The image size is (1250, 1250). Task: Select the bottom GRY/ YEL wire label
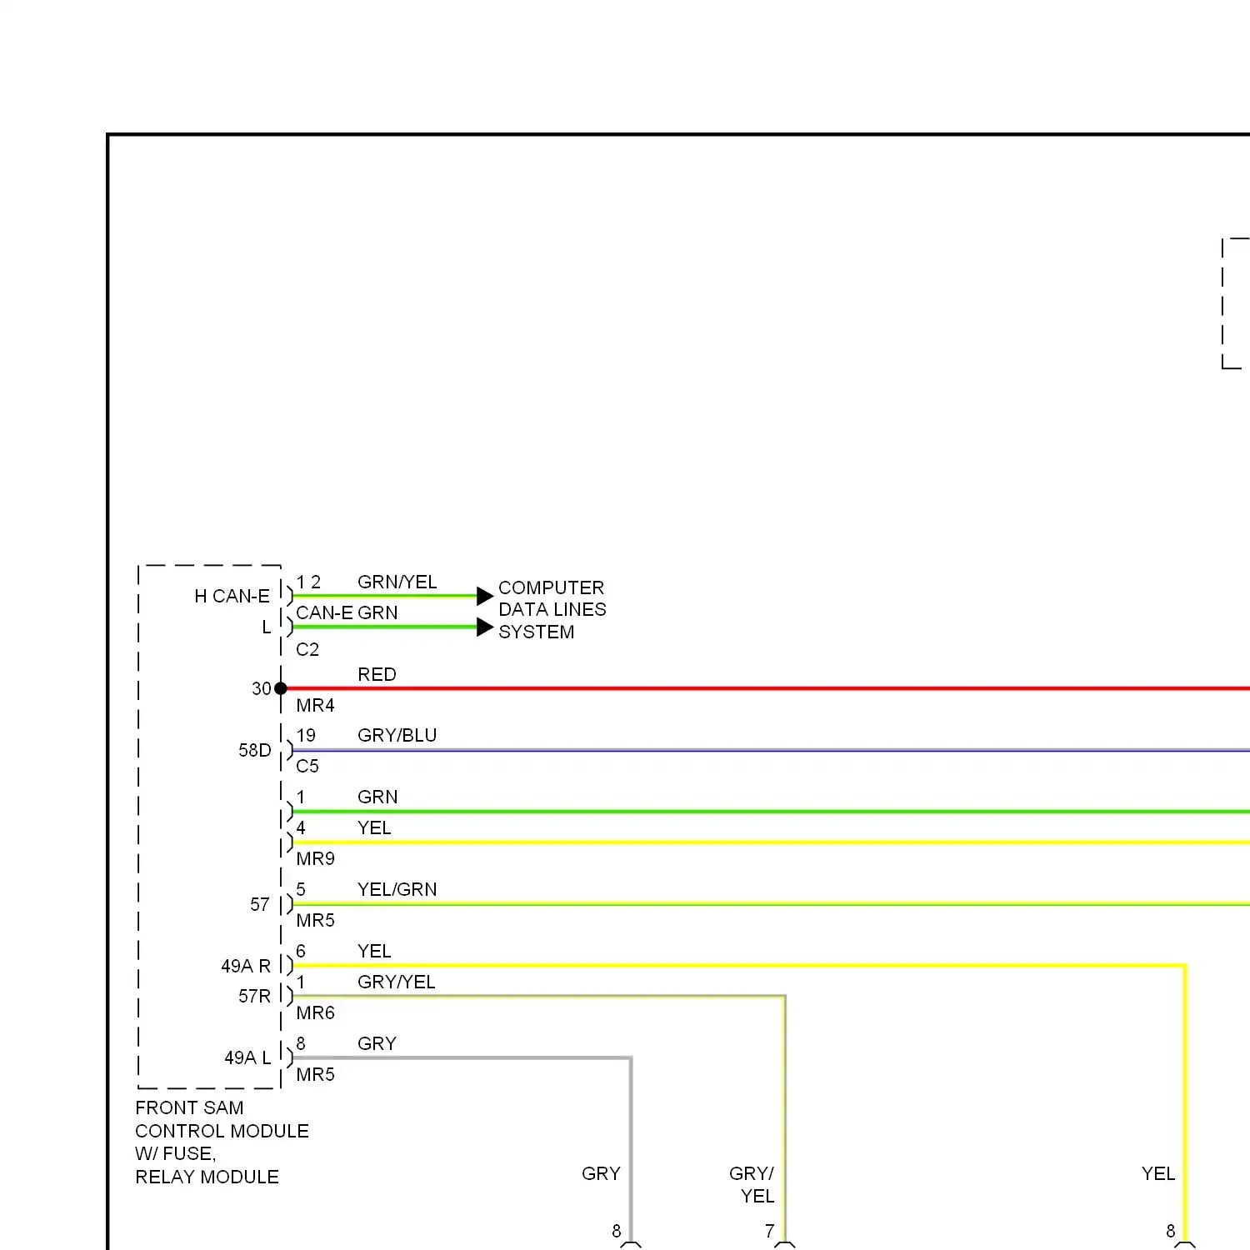click(752, 1184)
